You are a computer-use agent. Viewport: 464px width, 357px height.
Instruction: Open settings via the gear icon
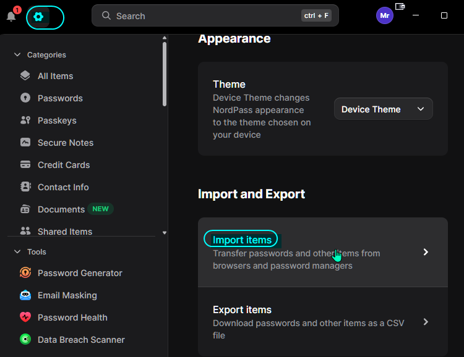(x=38, y=17)
